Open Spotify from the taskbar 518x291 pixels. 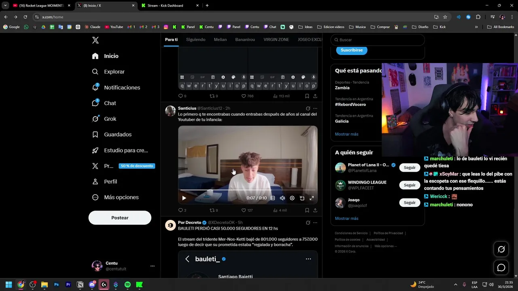click(127, 285)
